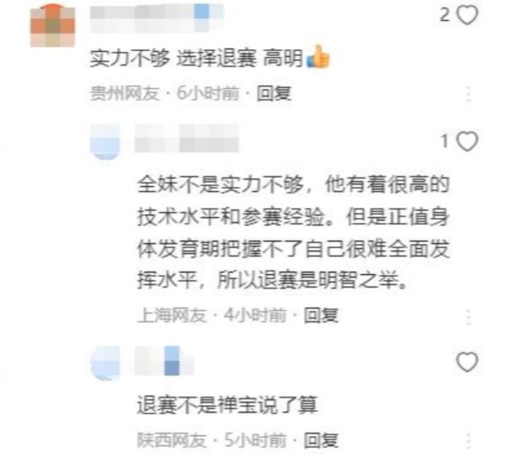Select the long reply starting with 全妹不是实力不够
This screenshot has width=508, height=457.
point(294,232)
